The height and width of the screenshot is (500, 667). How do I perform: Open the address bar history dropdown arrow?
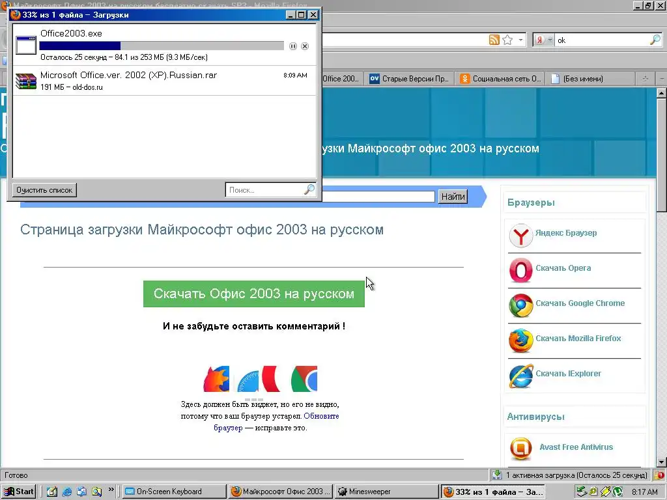(x=520, y=40)
